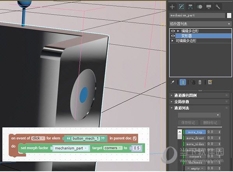Toggle Show End Result button

tap(183, 82)
